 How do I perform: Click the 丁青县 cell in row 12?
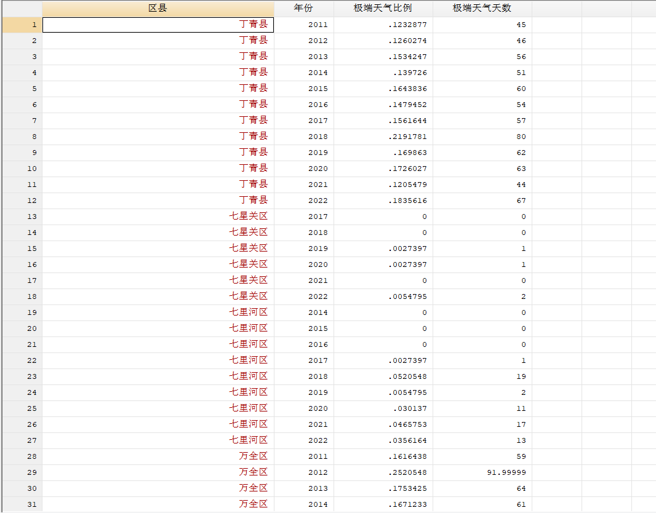pyautogui.click(x=158, y=201)
